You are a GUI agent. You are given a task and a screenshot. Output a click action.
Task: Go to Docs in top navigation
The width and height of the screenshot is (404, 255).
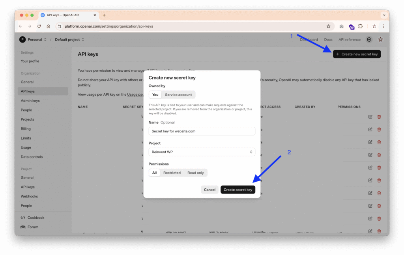(328, 39)
